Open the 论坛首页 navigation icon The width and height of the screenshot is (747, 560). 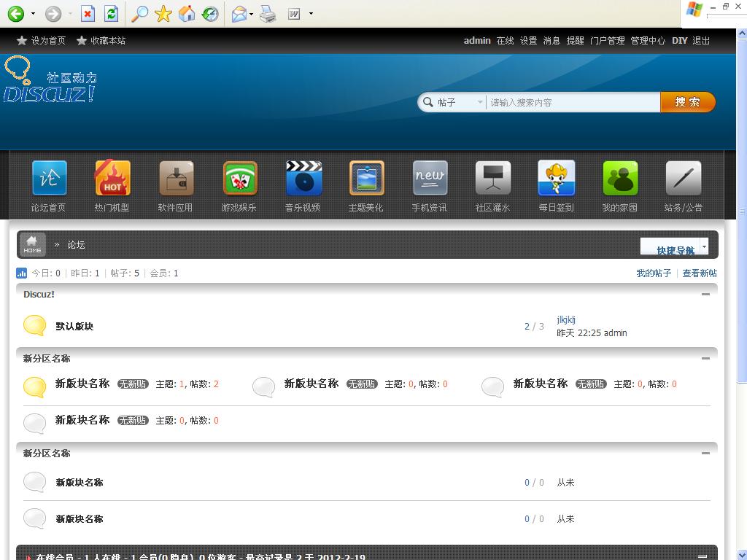pyautogui.click(x=50, y=178)
